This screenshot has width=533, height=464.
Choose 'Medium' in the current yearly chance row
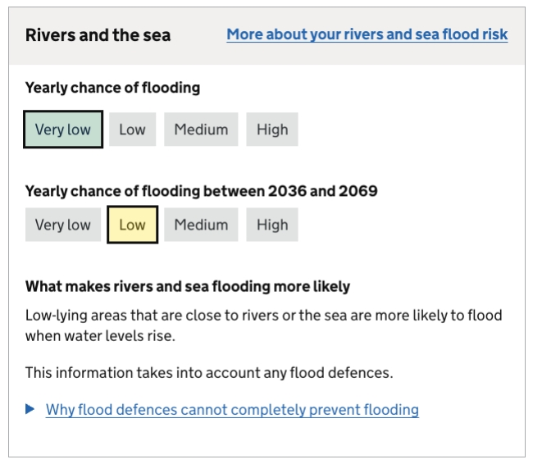pos(201,130)
